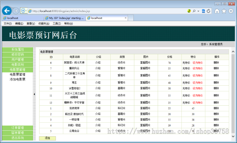Click the page scrollbar up arrow
This screenshot has height=143, width=237.
coord(233,52)
